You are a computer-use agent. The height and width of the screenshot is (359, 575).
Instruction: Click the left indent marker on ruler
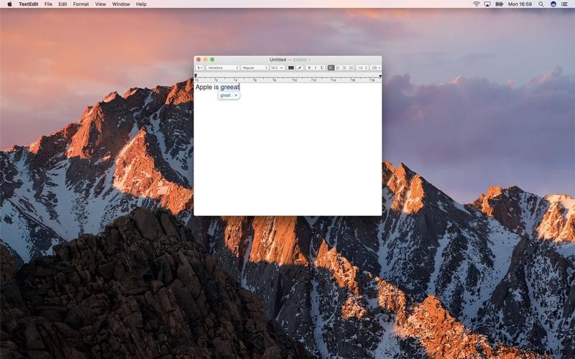195,75
